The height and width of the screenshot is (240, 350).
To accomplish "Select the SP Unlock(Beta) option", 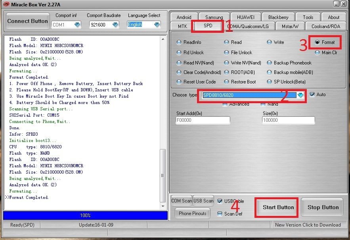I will point(270,82).
